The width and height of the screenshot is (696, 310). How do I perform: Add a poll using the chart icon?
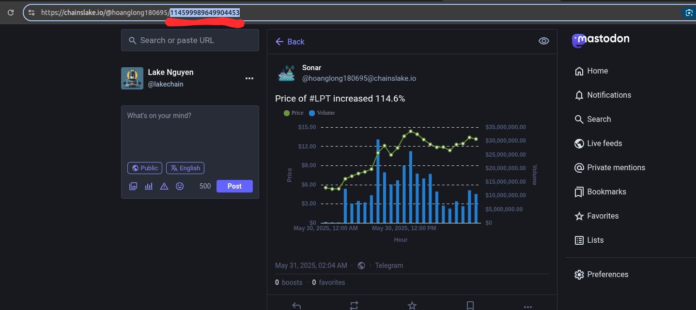(149, 186)
